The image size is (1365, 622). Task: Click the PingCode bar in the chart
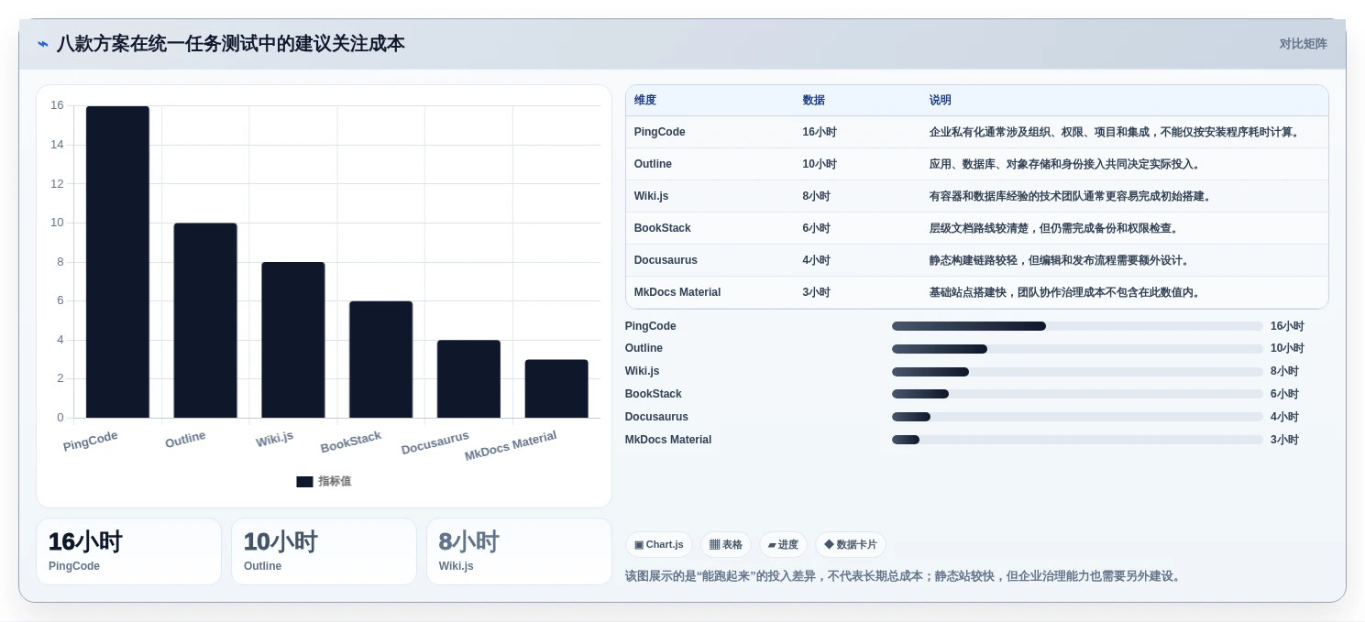click(117, 262)
